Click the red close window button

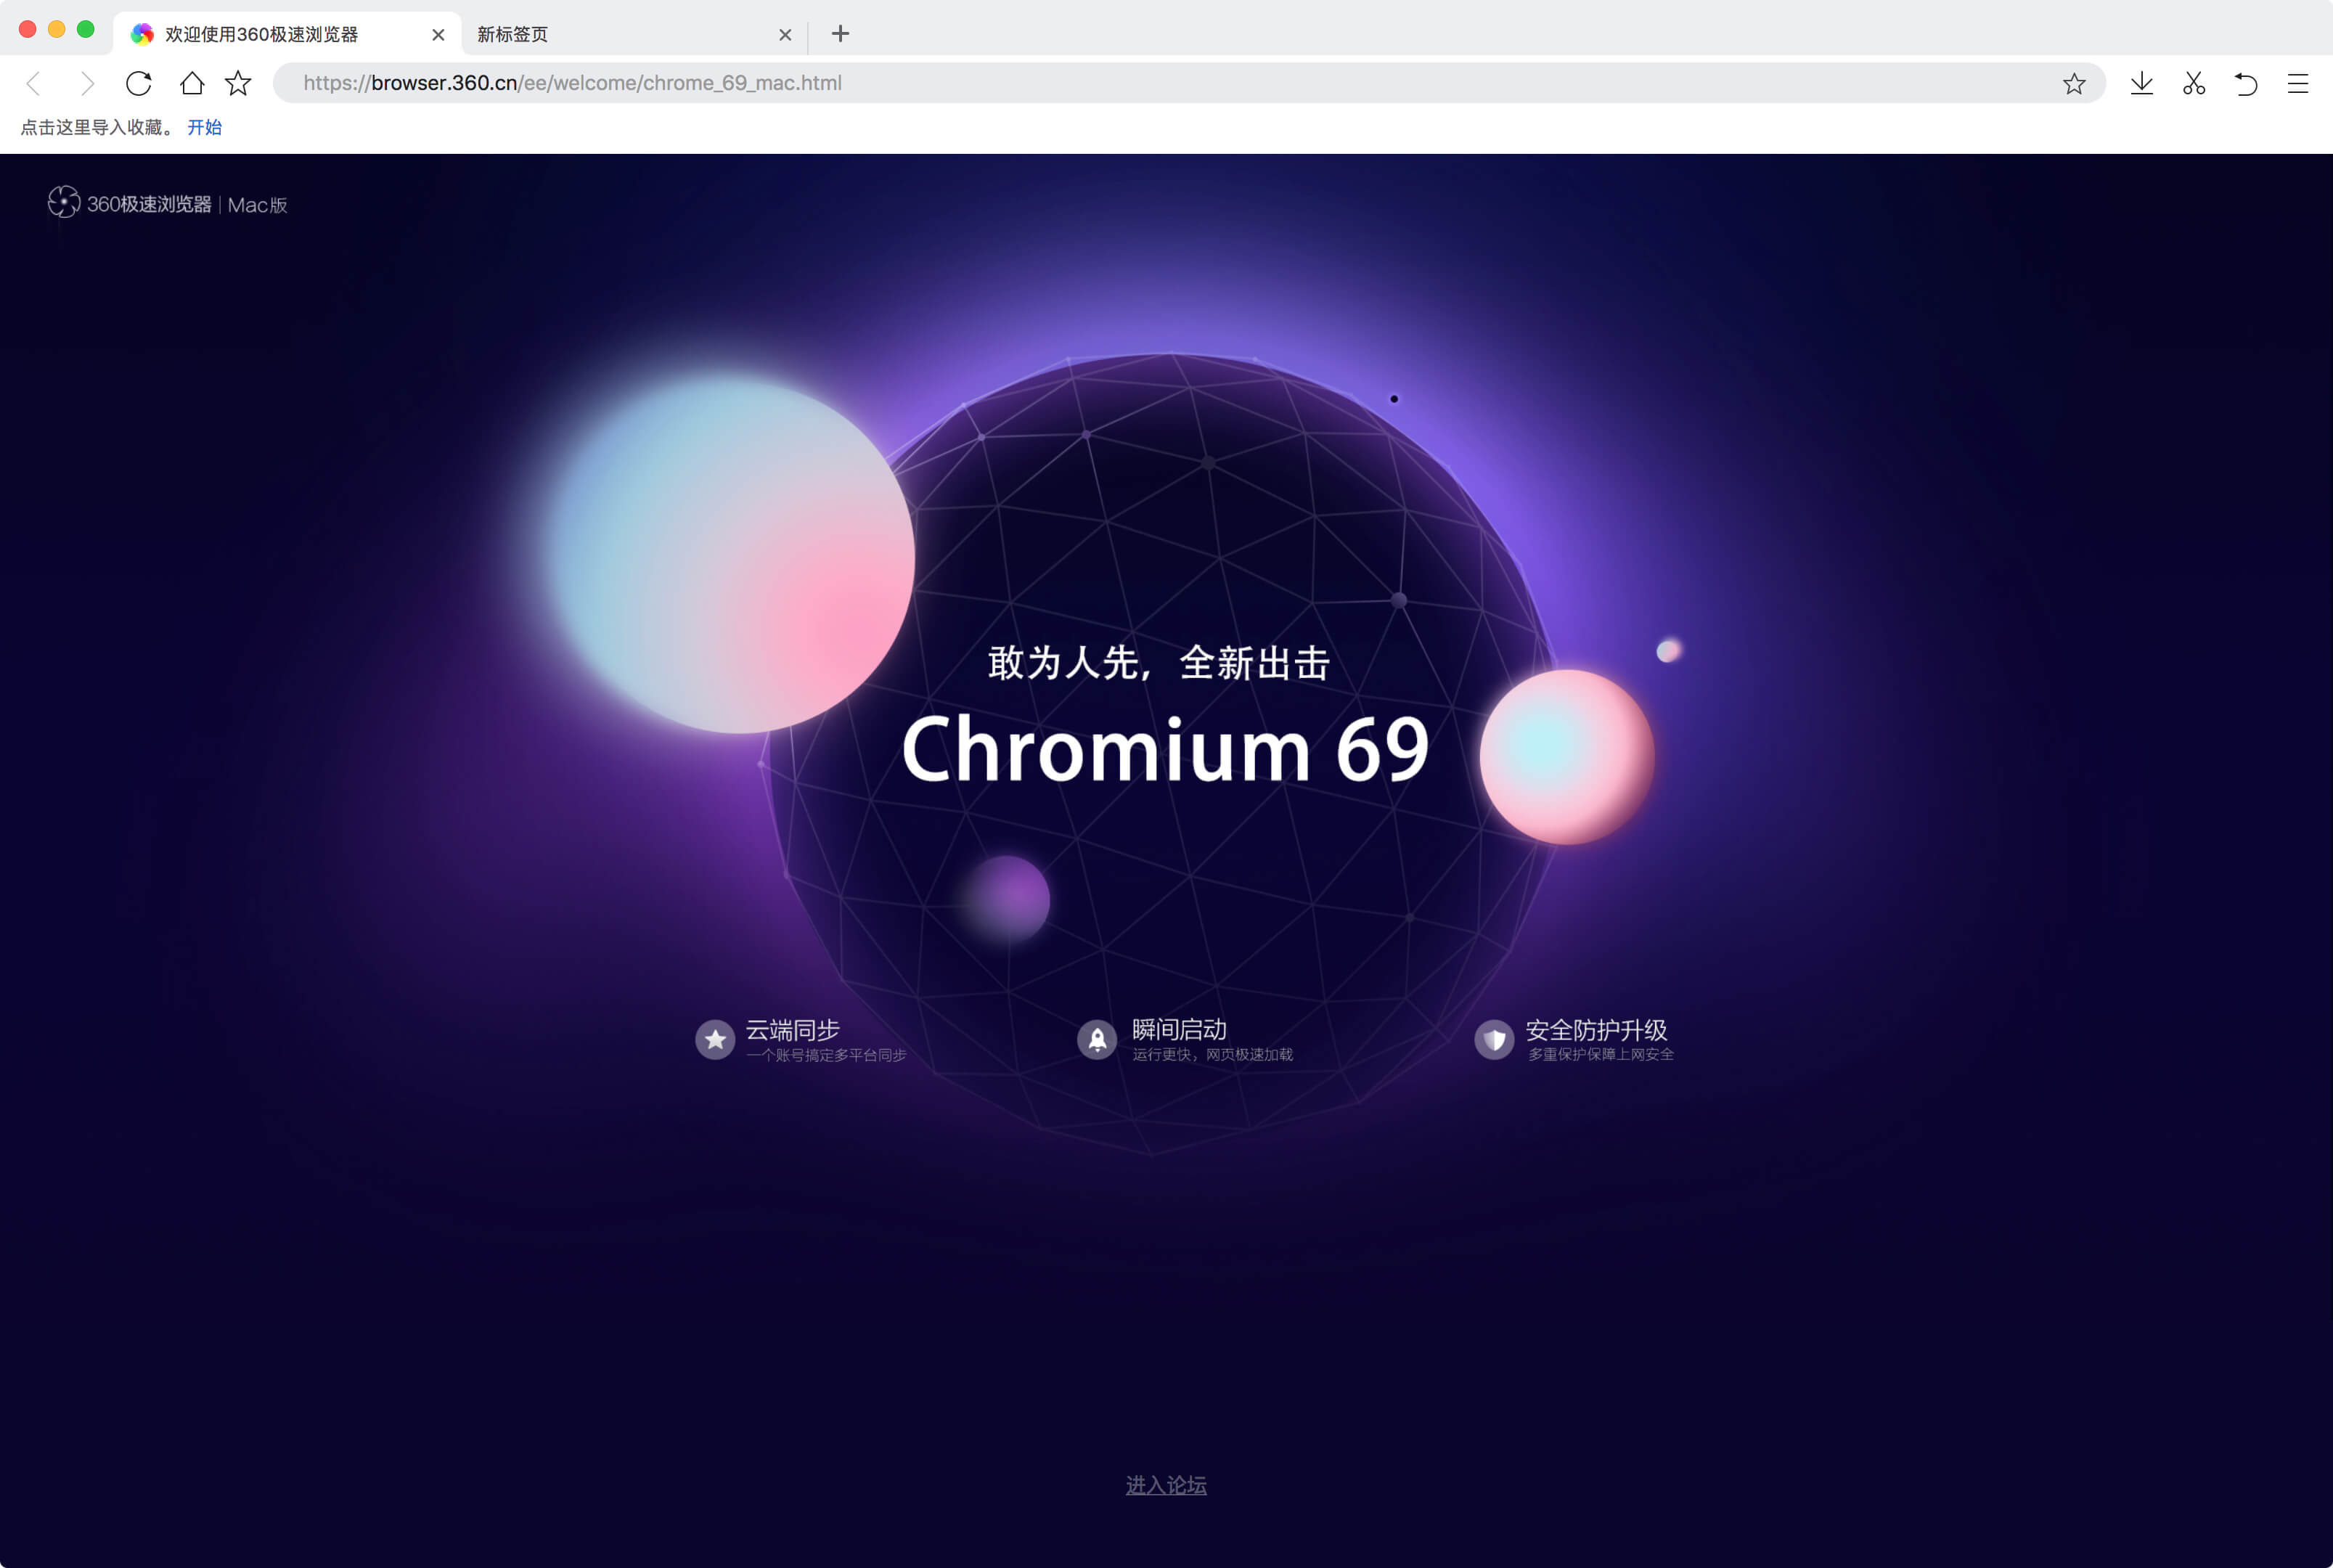pos(28,29)
